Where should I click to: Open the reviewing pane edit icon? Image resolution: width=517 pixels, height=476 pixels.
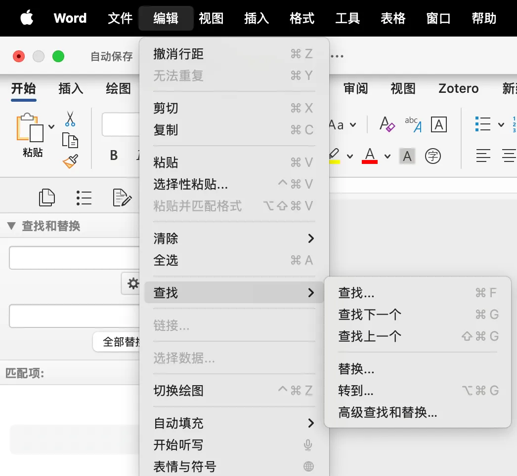point(122,198)
